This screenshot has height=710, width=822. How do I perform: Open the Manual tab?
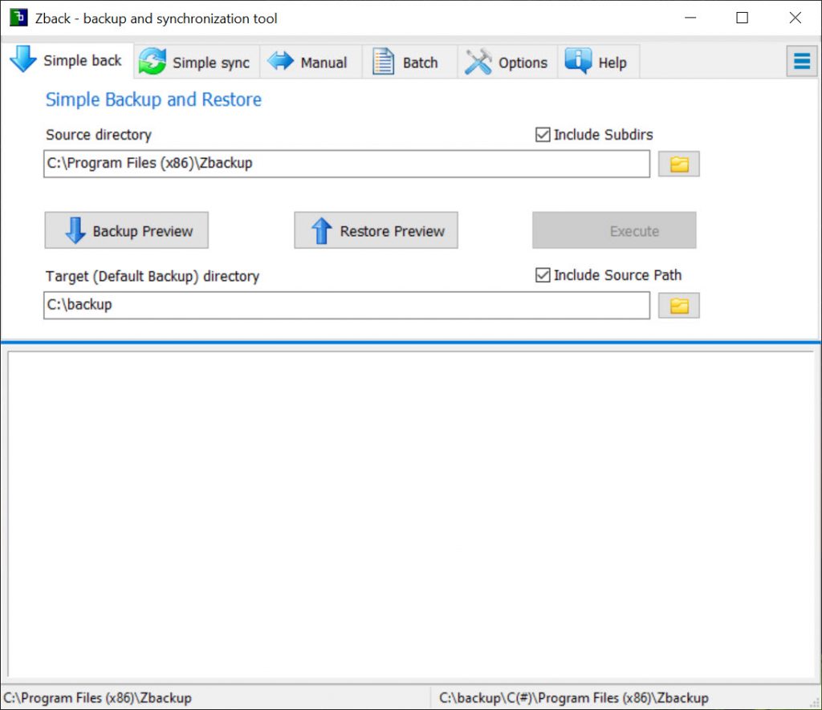point(311,63)
